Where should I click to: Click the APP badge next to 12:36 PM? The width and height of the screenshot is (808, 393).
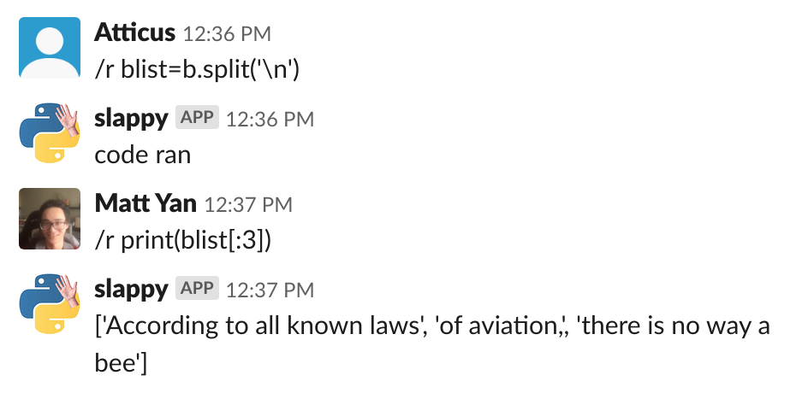[197, 117]
